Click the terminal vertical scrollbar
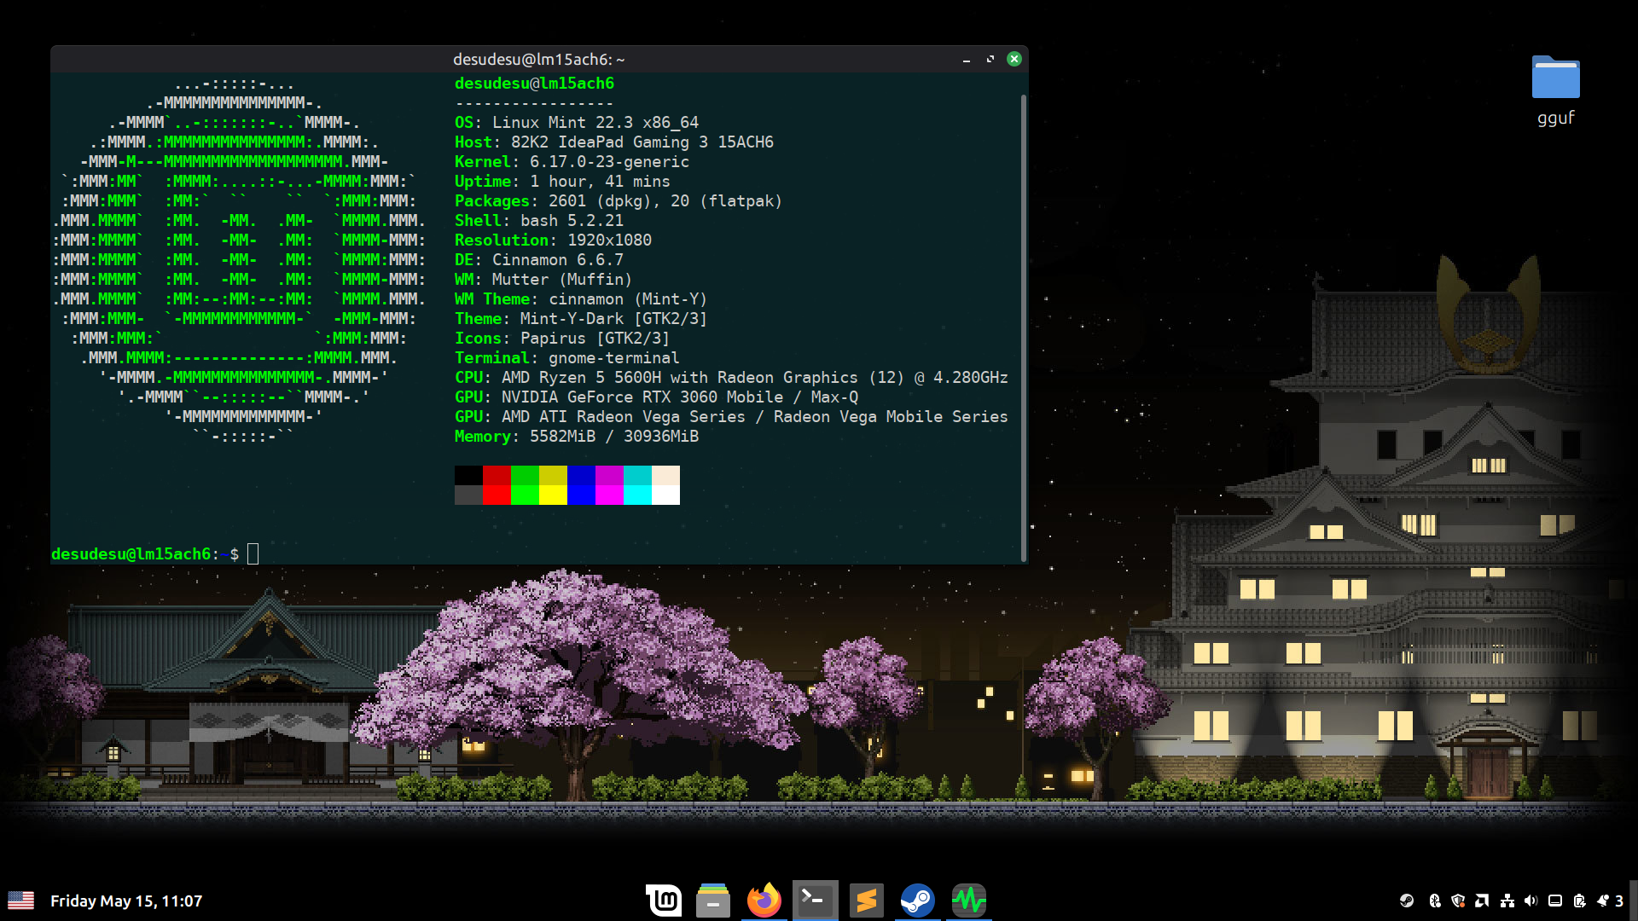1638x921 pixels. [1024, 327]
